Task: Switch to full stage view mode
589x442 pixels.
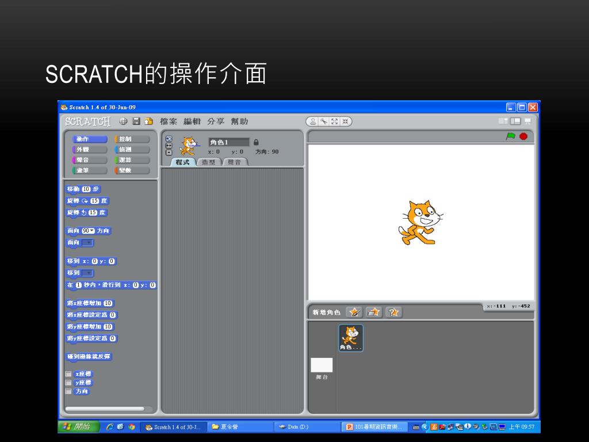Action: (515, 121)
